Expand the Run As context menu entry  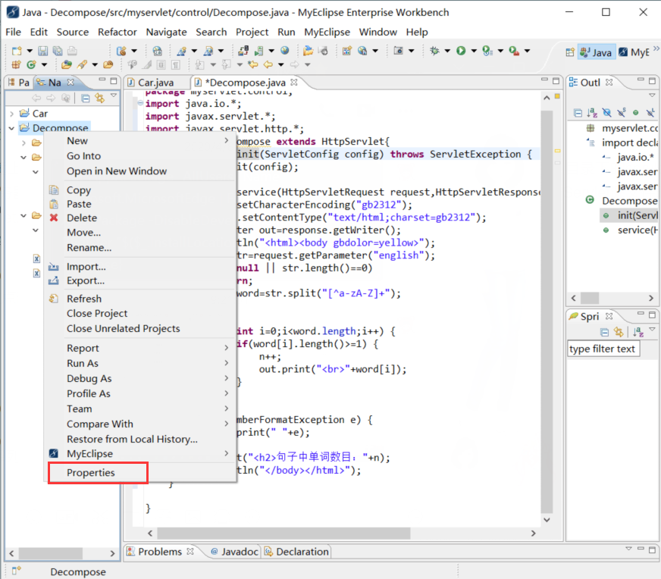pos(83,363)
